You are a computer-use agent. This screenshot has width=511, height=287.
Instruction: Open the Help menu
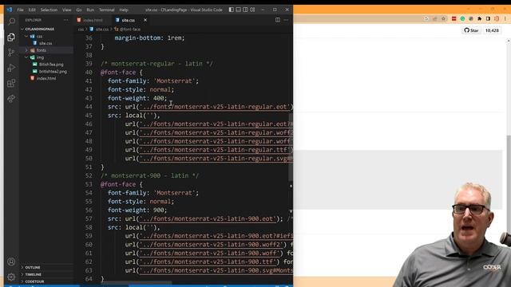click(x=124, y=10)
